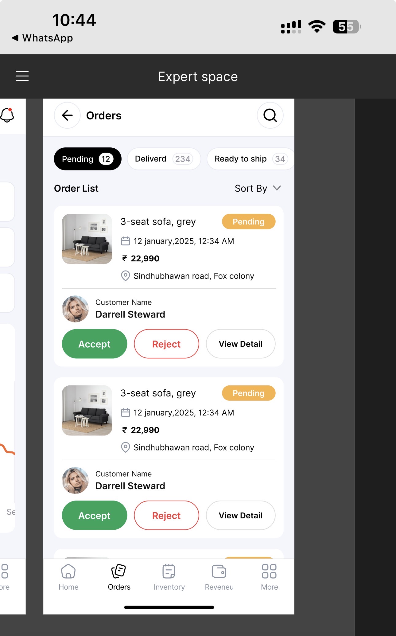
Task: Select the Pending 12 filter tab
Action: click(87, 159)
